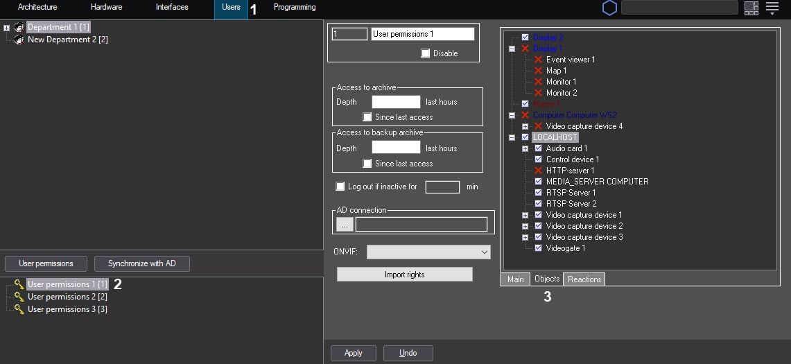
Task: Switch to the Hardware tab
Action: click(x=107, y=8)
